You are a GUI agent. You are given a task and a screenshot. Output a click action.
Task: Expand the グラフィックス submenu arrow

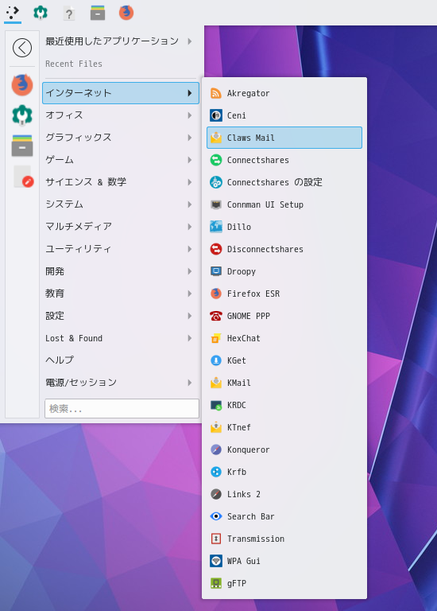pos(190,138)
